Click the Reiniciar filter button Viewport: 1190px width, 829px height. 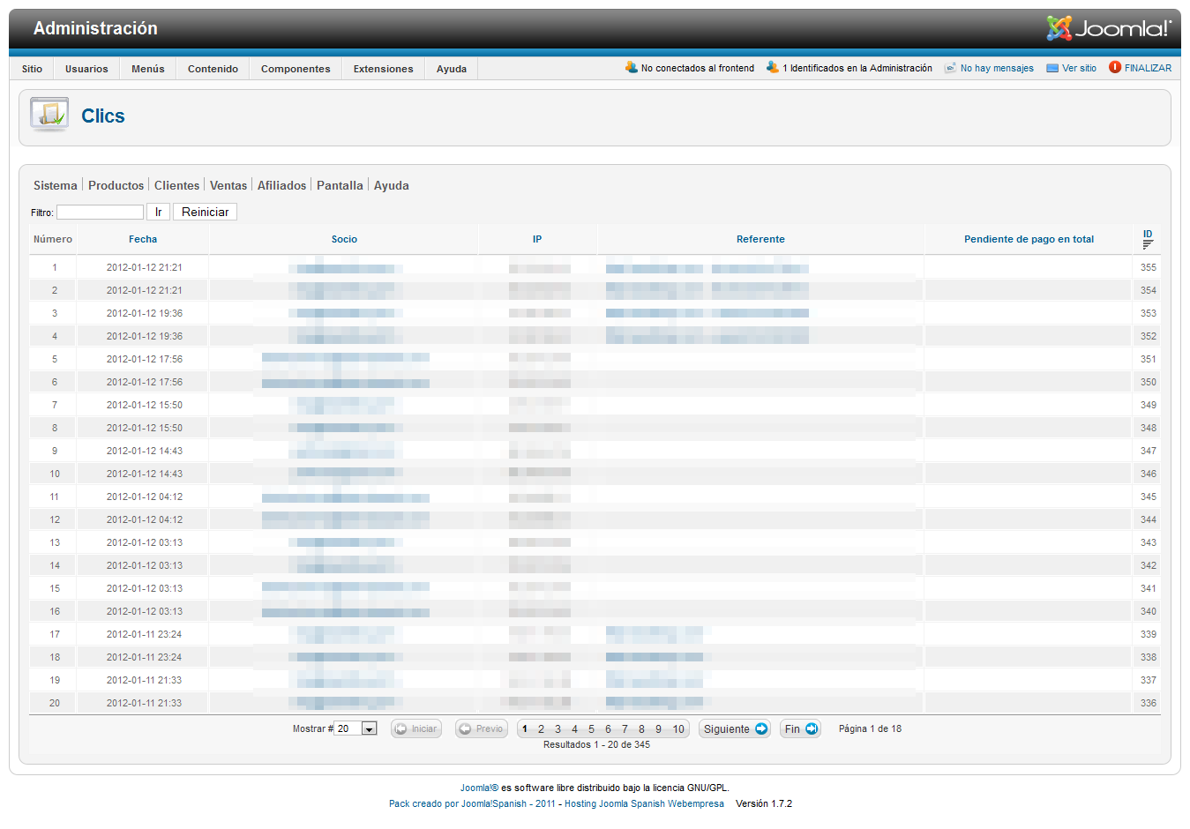coord(206,212)
